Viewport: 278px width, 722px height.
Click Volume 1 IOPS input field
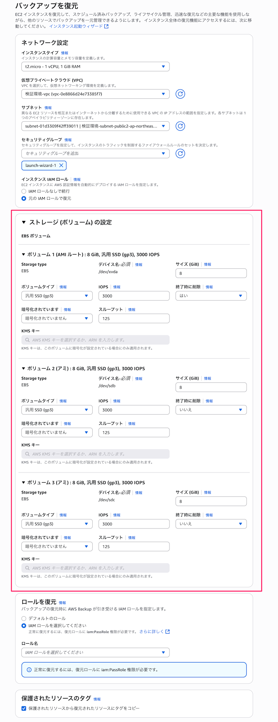point(134,296)
